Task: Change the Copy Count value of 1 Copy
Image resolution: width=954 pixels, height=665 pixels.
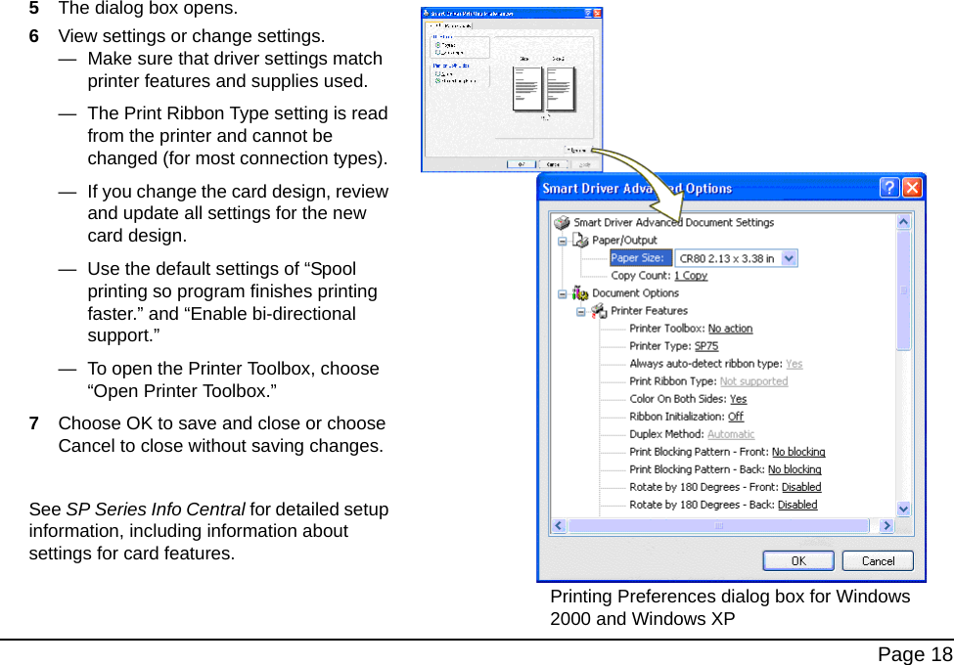Action: tap(691, 275)
